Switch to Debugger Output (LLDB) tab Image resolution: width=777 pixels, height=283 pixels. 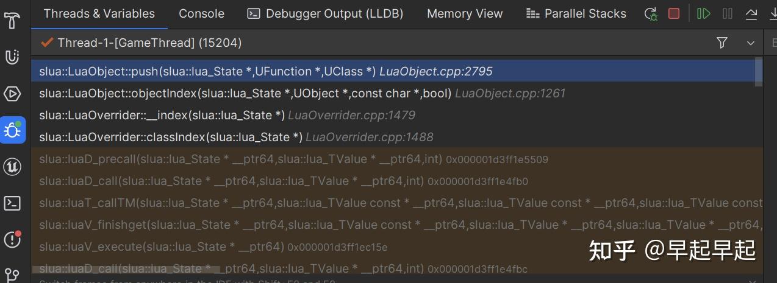point(326,13)
